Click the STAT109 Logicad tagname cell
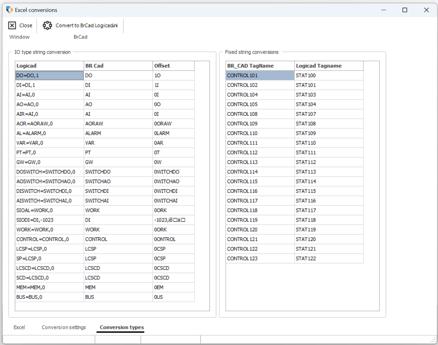The height and width of the screenshot is (345, 438). (x=329, y=133)
